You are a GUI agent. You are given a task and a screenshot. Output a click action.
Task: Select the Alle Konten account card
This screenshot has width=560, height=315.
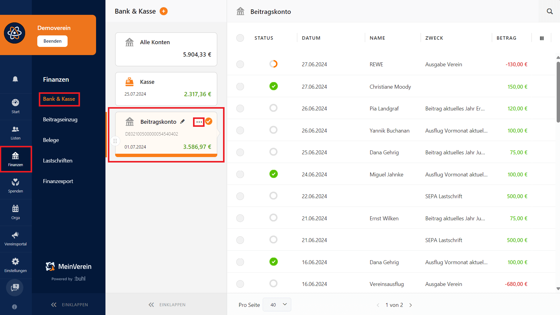coord(166,49)
